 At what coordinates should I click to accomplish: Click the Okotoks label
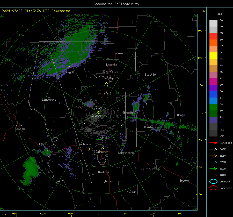pyautogui.click(x=104, y=172)
